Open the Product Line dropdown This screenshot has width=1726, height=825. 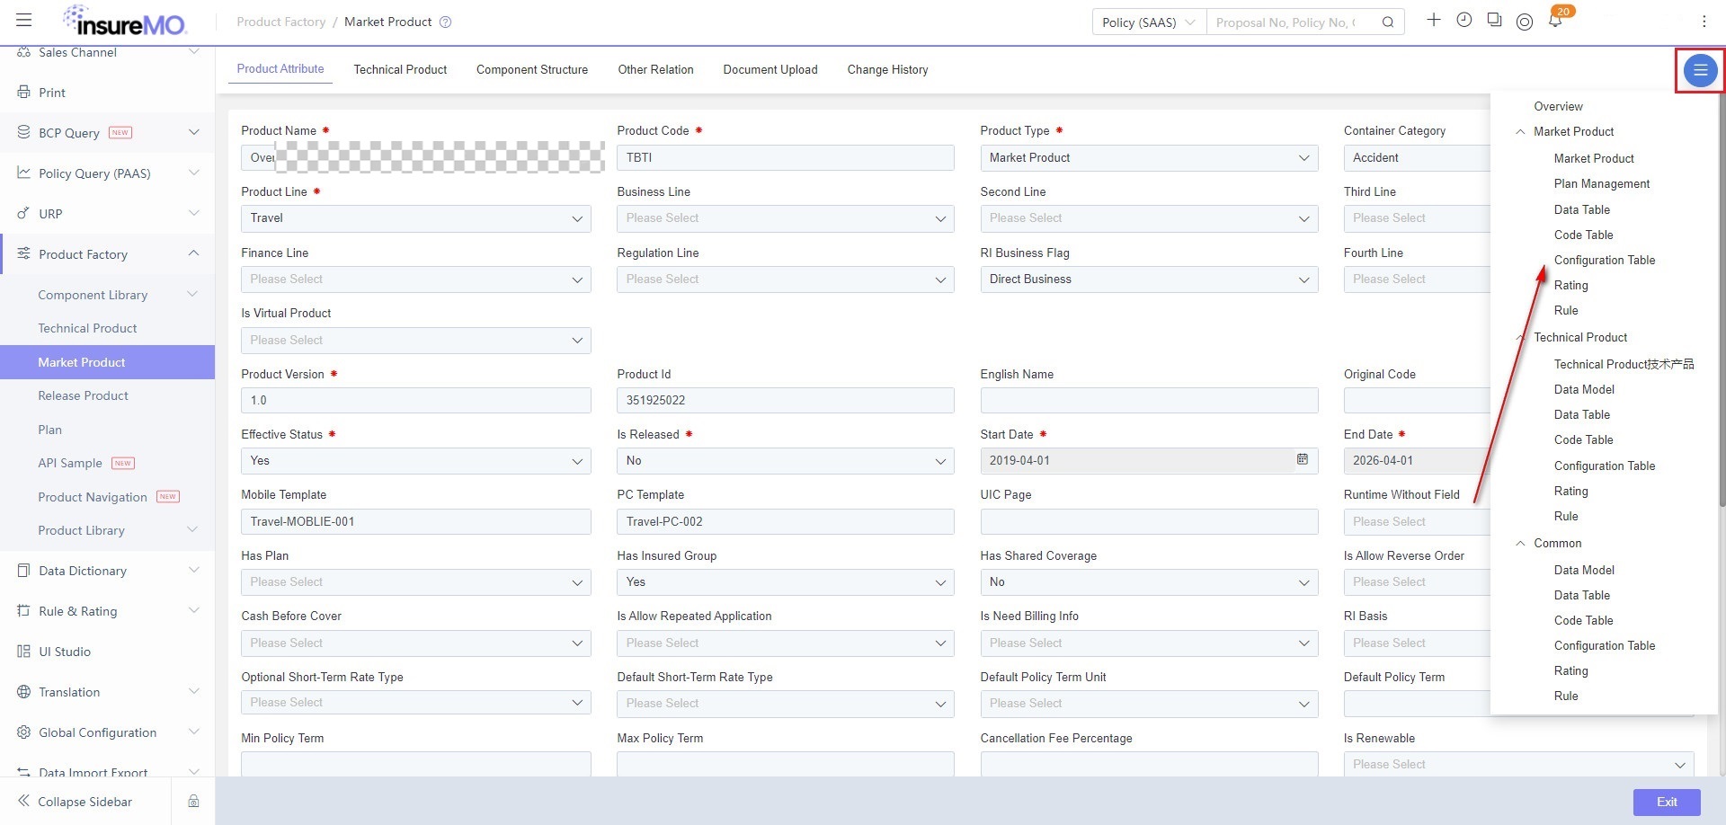[x=415, y=218]
